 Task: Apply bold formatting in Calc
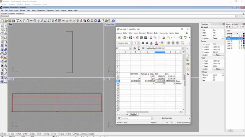click(x=143, y=43)
